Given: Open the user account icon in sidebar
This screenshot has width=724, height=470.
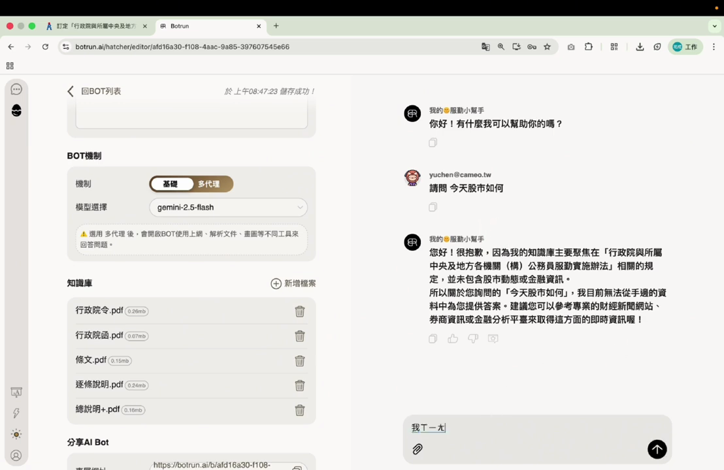Looking at the screenshot, I should 16,456.
